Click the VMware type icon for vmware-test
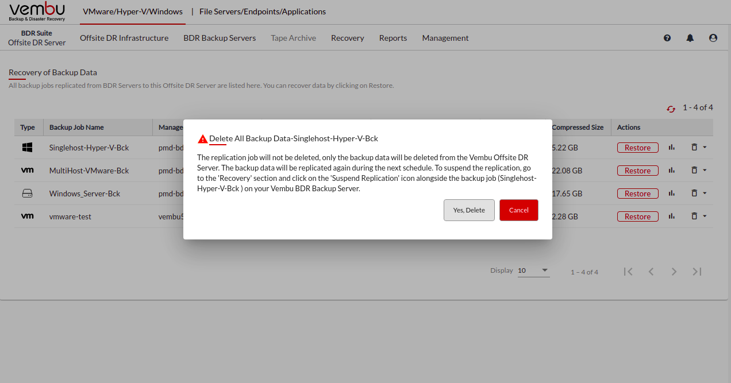The height and width of the screenshot is (383, 731). 27,216
